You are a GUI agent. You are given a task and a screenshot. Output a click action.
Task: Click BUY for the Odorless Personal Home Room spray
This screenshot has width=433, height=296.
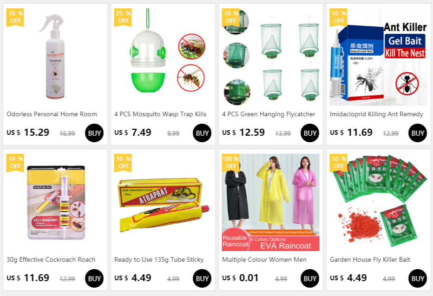pyautogui.click(x=94, y=133)
